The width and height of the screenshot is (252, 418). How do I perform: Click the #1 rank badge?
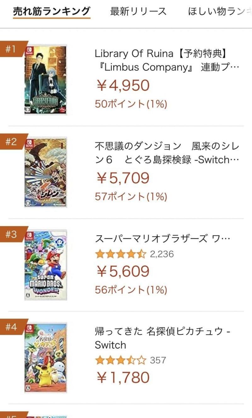pyautogui.click(x=13, y=49)
